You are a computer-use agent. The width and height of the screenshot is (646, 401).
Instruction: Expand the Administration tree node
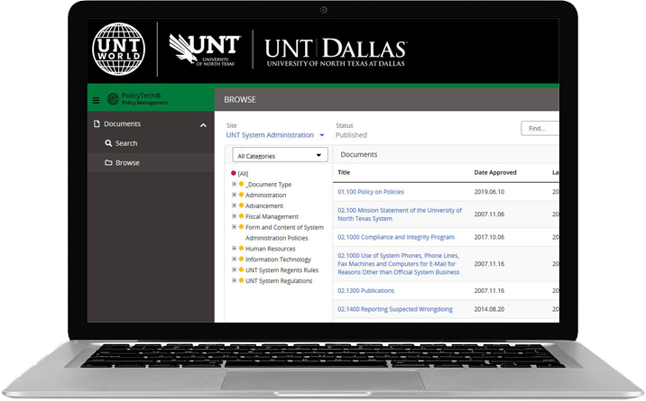coord(234,195)
